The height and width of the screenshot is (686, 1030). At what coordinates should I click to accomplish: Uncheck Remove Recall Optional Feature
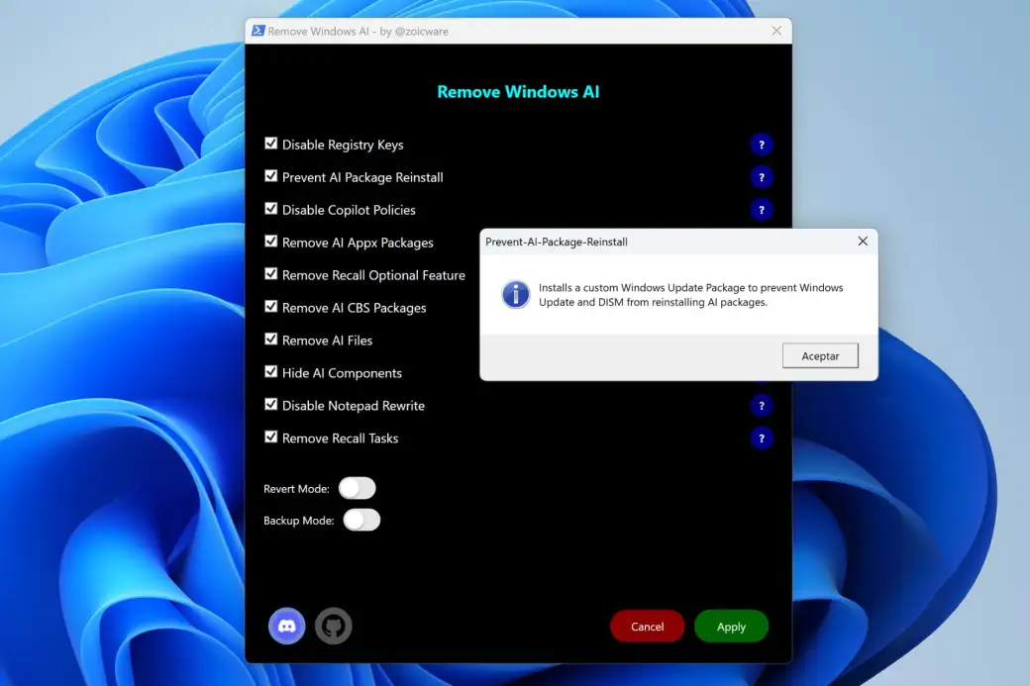(x=270, y=274)
